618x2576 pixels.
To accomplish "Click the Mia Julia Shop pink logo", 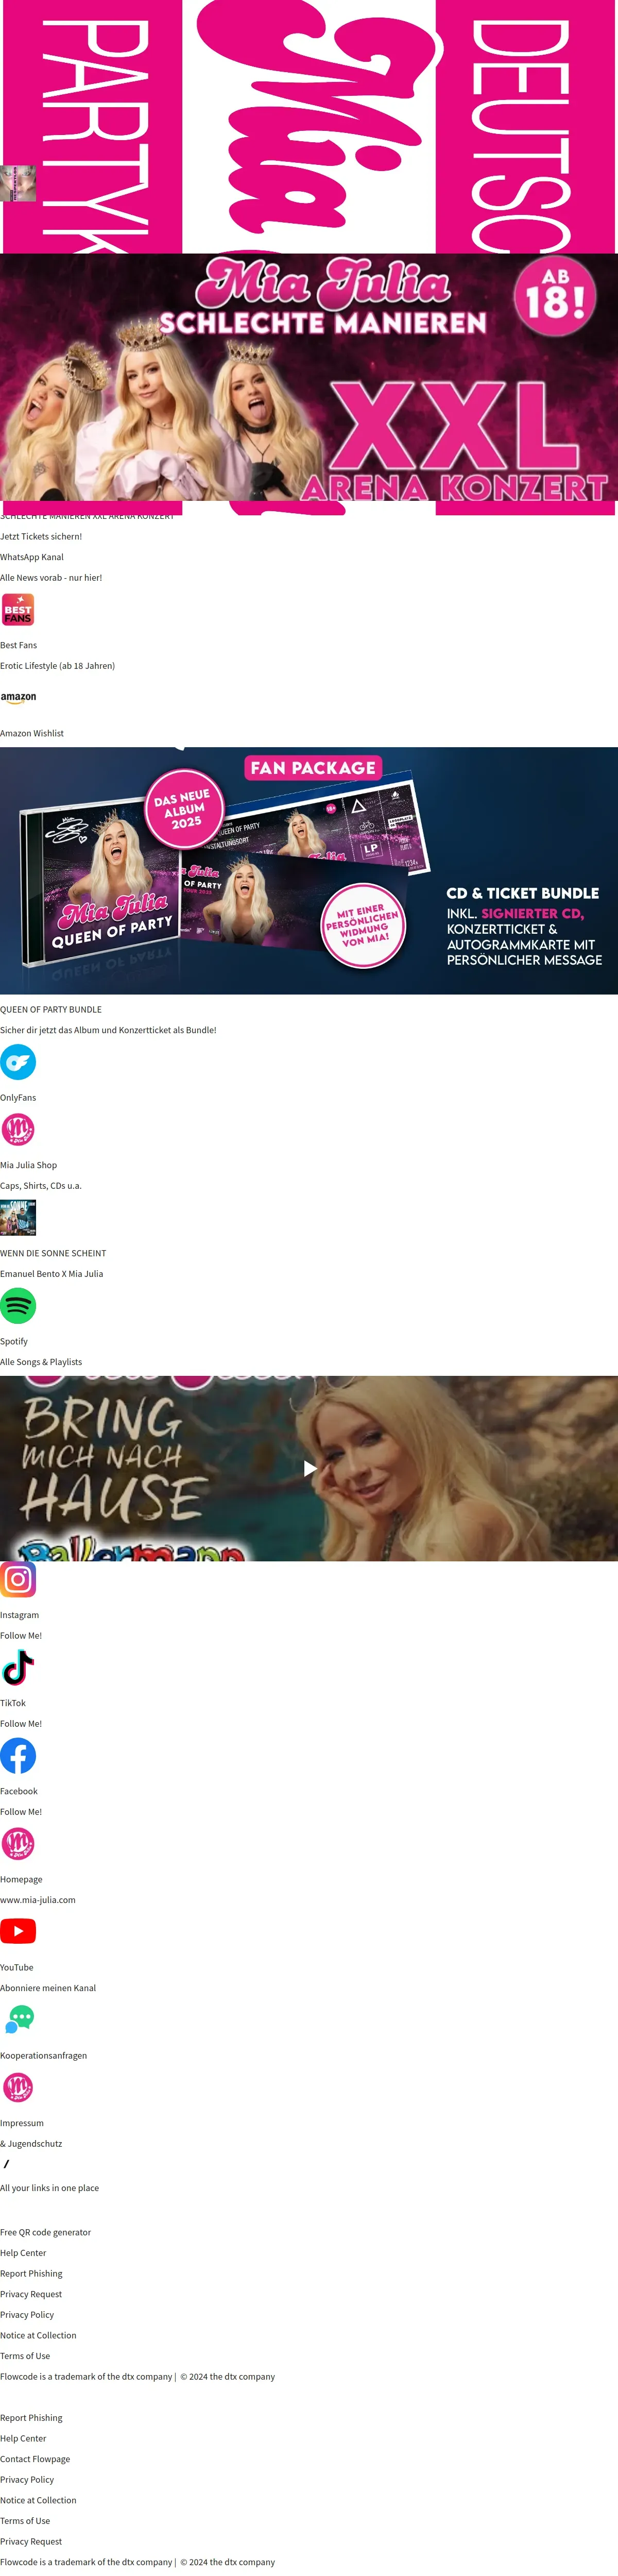I will (x=18, y=1129).
